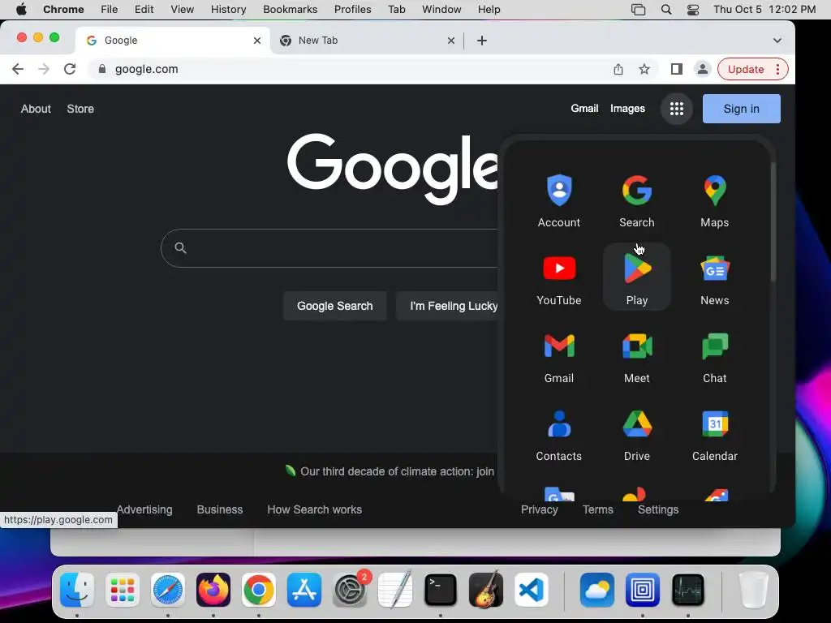This screenshot has width=831, height=623.
Task: Open Drive from the apps grid
Action: 636,433
